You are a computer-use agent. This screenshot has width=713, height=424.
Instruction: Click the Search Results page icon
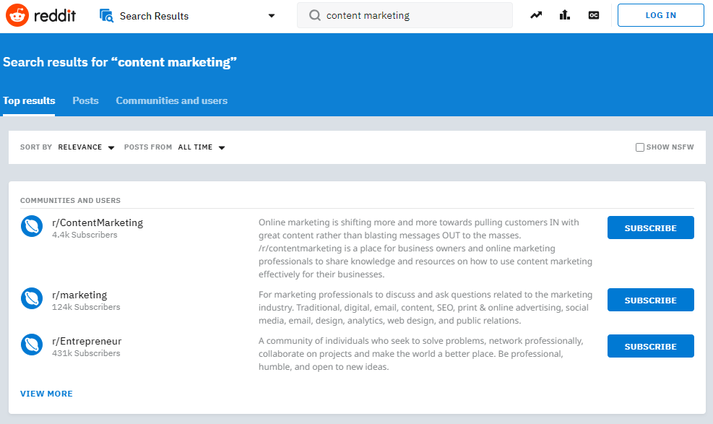click(106, 16)
